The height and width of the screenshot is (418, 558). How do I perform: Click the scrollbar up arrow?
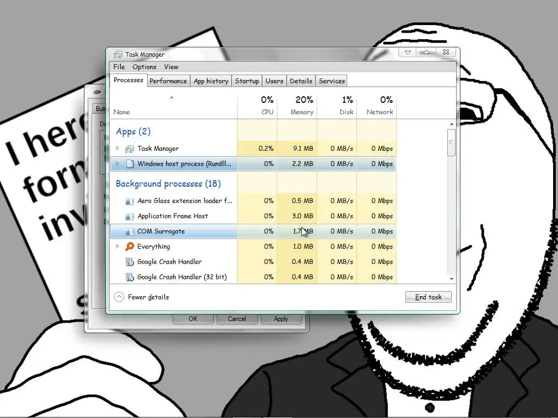pyautogui.click(x=452, y=125)
